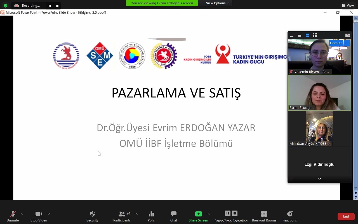Pause the recording in the top indicator
Image resolution: width=358 pixels, height=224 pixels.
click(50, 6)
